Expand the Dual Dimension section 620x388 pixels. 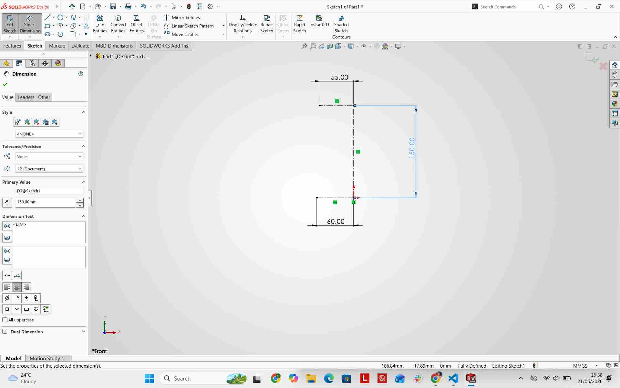pyautogui.click(x=84, y=331)
